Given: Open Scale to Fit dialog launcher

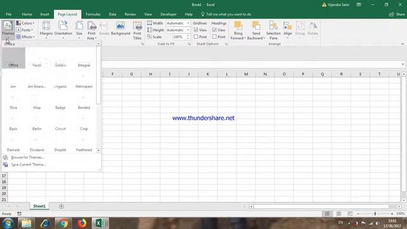Looking at the screenshot, I should 190,44.
